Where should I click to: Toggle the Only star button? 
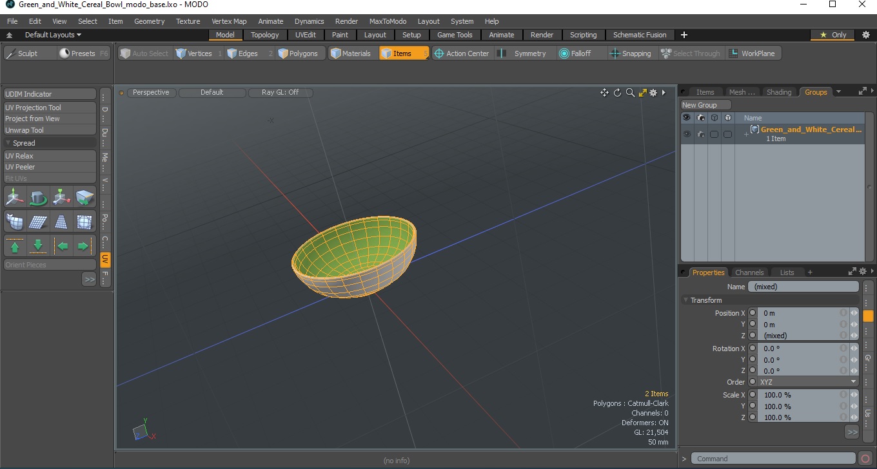click(x=833, y=35)
